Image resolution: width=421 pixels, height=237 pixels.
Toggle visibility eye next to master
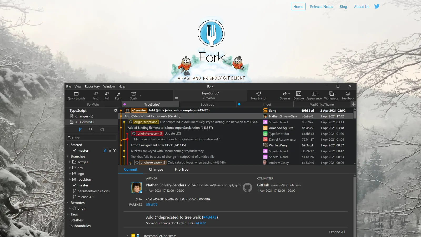(114, 150)
